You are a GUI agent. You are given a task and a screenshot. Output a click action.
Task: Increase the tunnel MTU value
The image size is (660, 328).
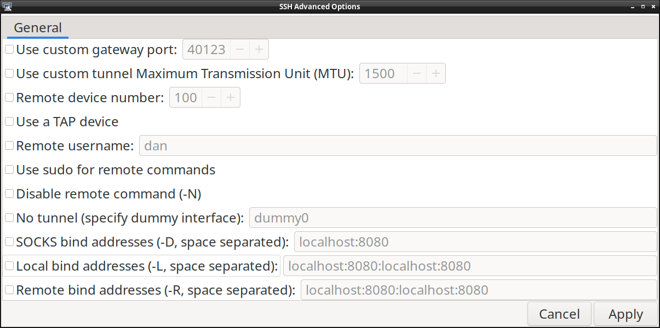coord(436,74)
